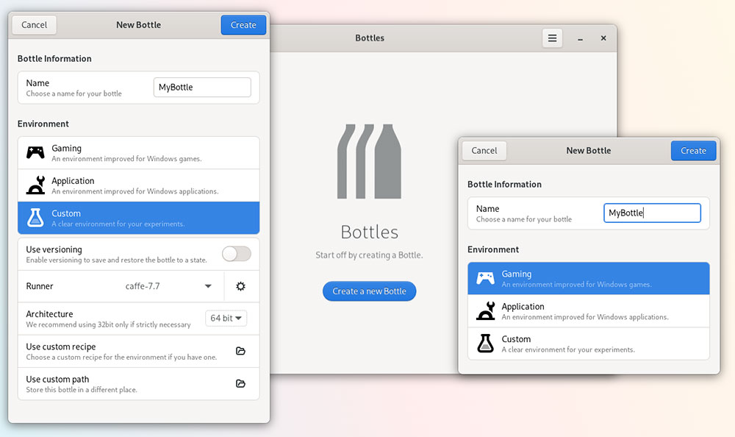Click the 'Start off by creating a Bottle.' text
Image resolution: width=735 pixels, height=437 pixels.
[x=370, y=255]
